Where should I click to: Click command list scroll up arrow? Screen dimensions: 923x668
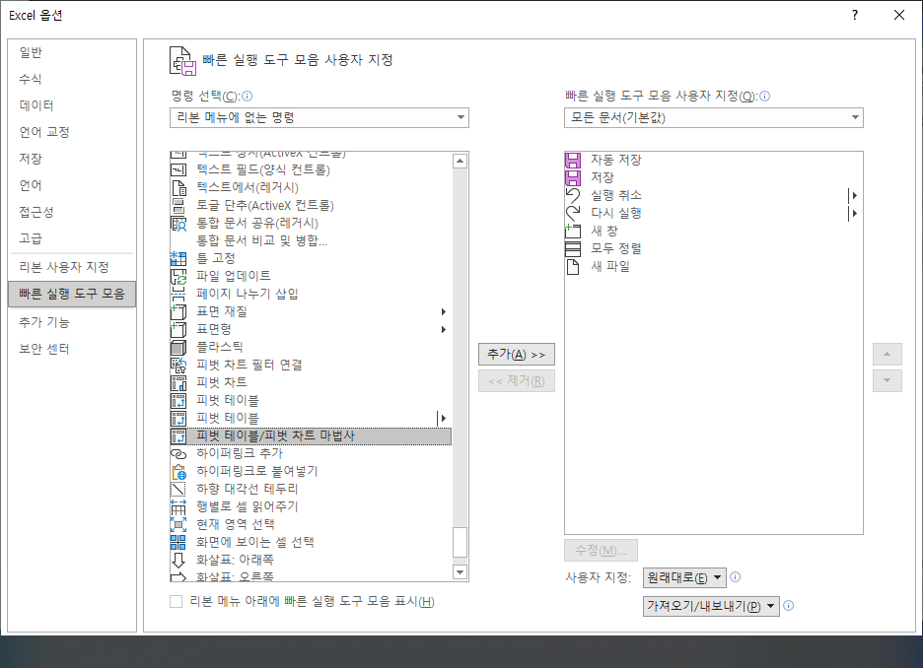coord(461,161)
